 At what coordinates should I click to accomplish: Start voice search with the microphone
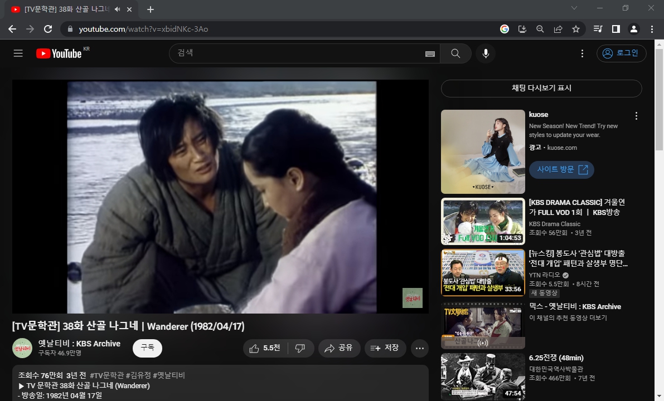coord(486,53)
